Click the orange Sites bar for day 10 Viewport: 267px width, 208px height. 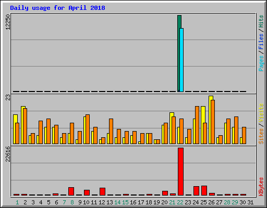tap(88, 129)
